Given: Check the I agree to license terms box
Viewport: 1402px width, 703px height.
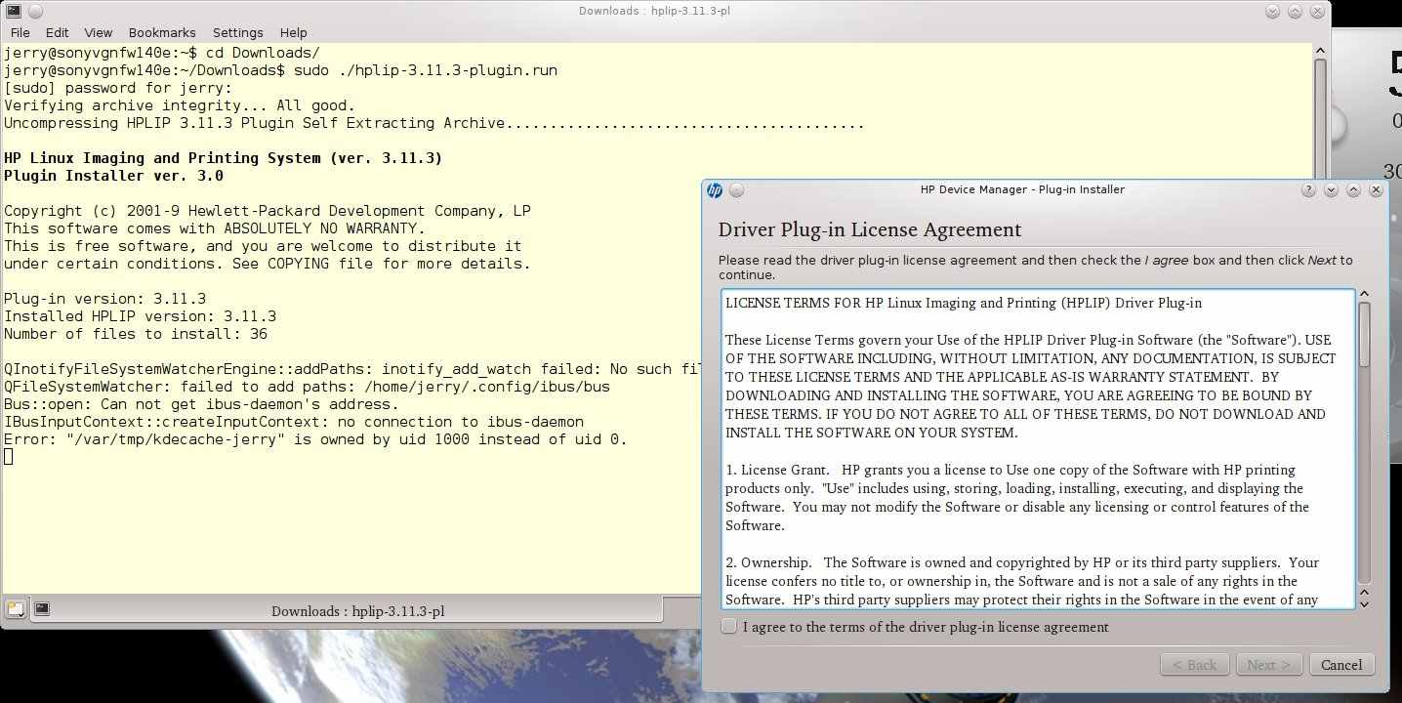Looking at the screenshot, I should pos(729,627).
